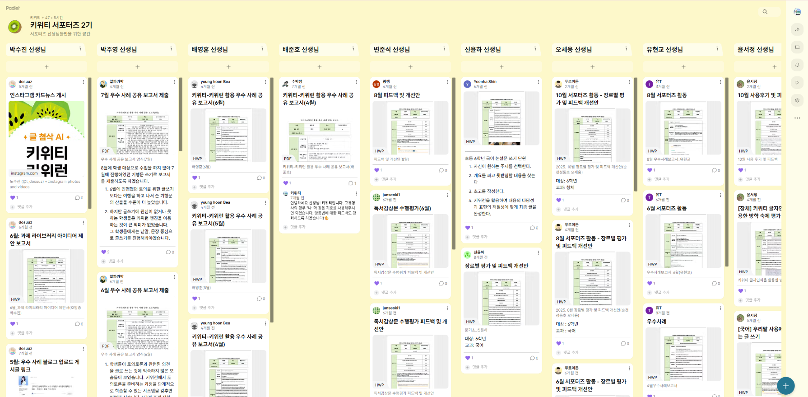Viewport: 808px width, 397px height.
Task: Open options menu for 배준호 선생님 section
Action: point(353,49)
